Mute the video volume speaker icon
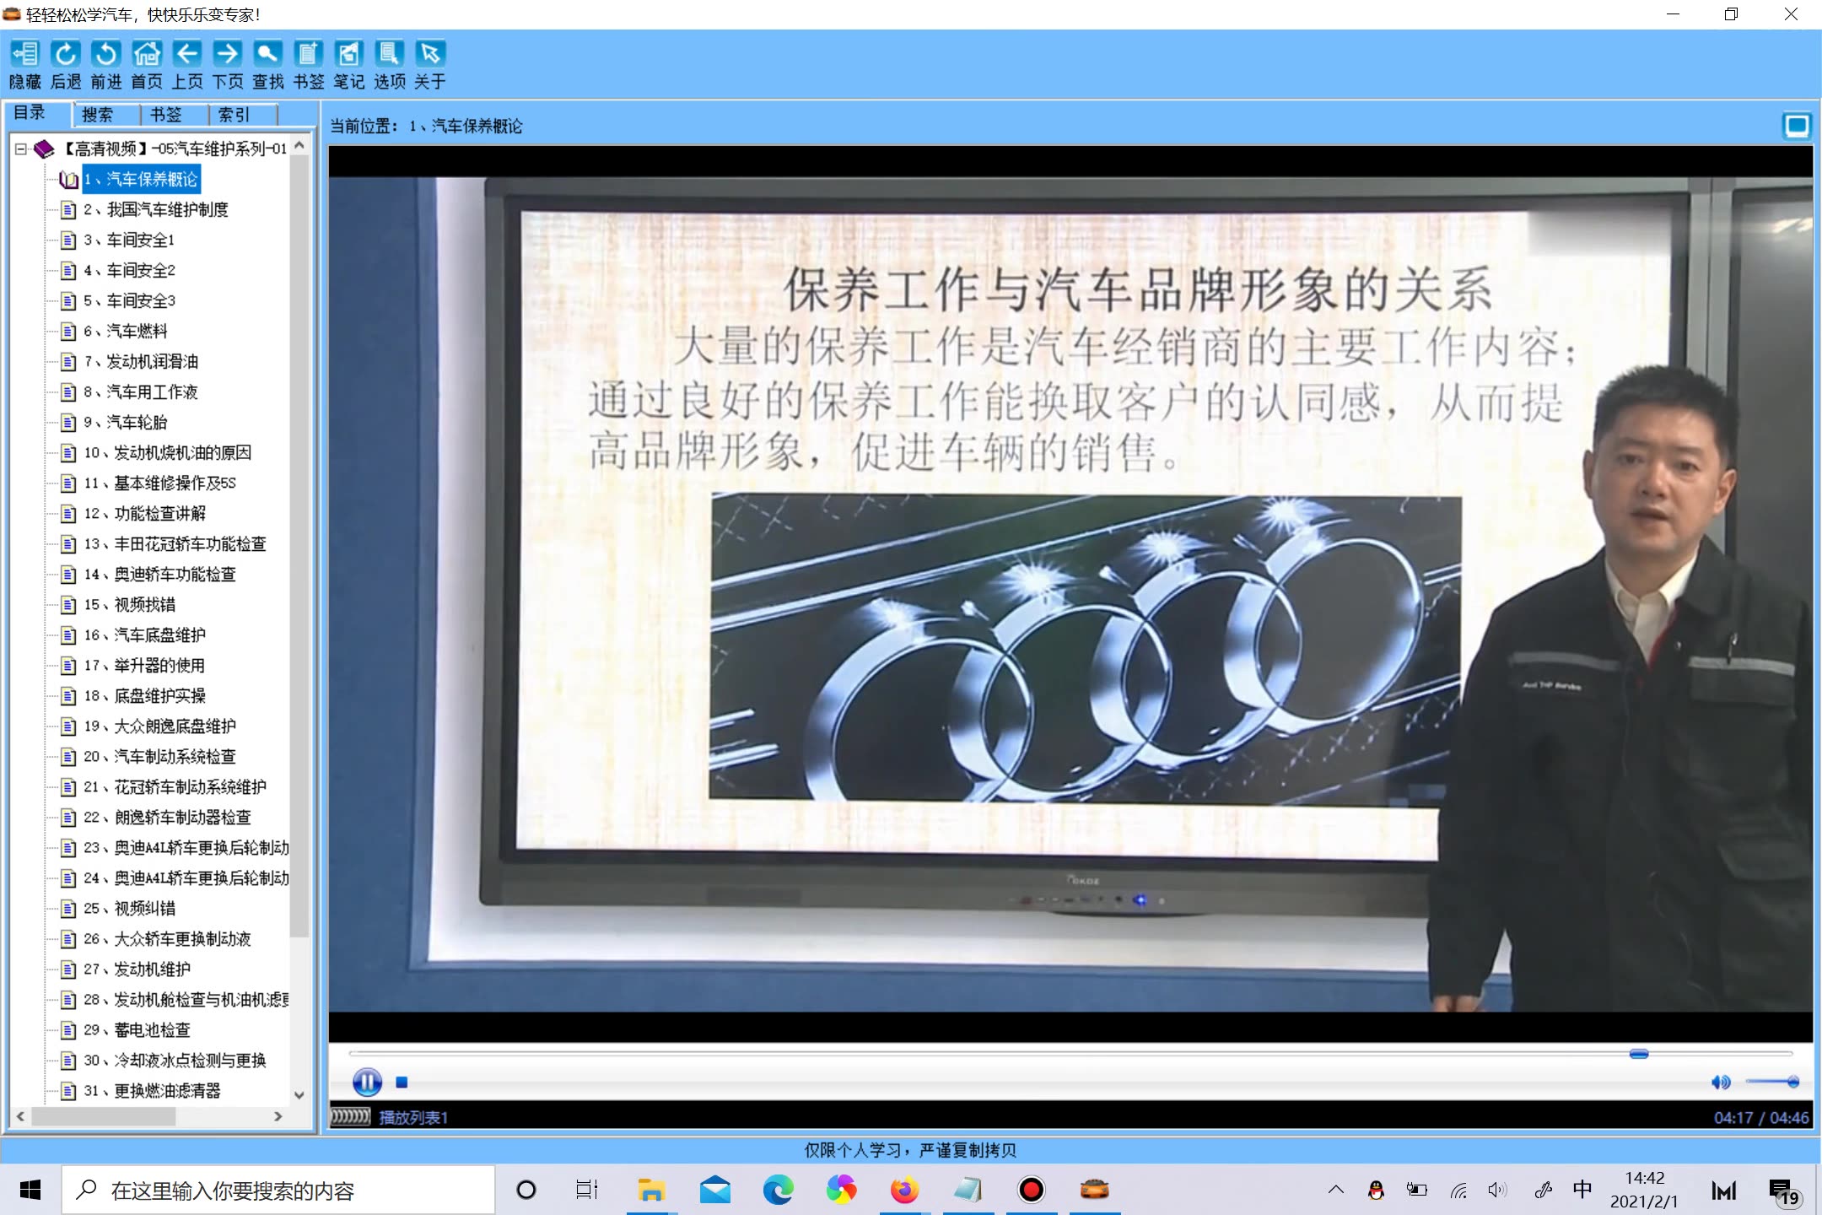 tap(1720, 1082)
